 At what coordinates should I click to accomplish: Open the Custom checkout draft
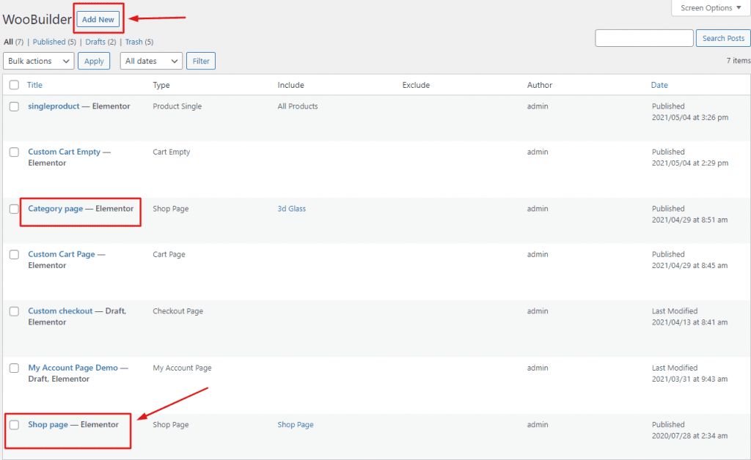60,311
